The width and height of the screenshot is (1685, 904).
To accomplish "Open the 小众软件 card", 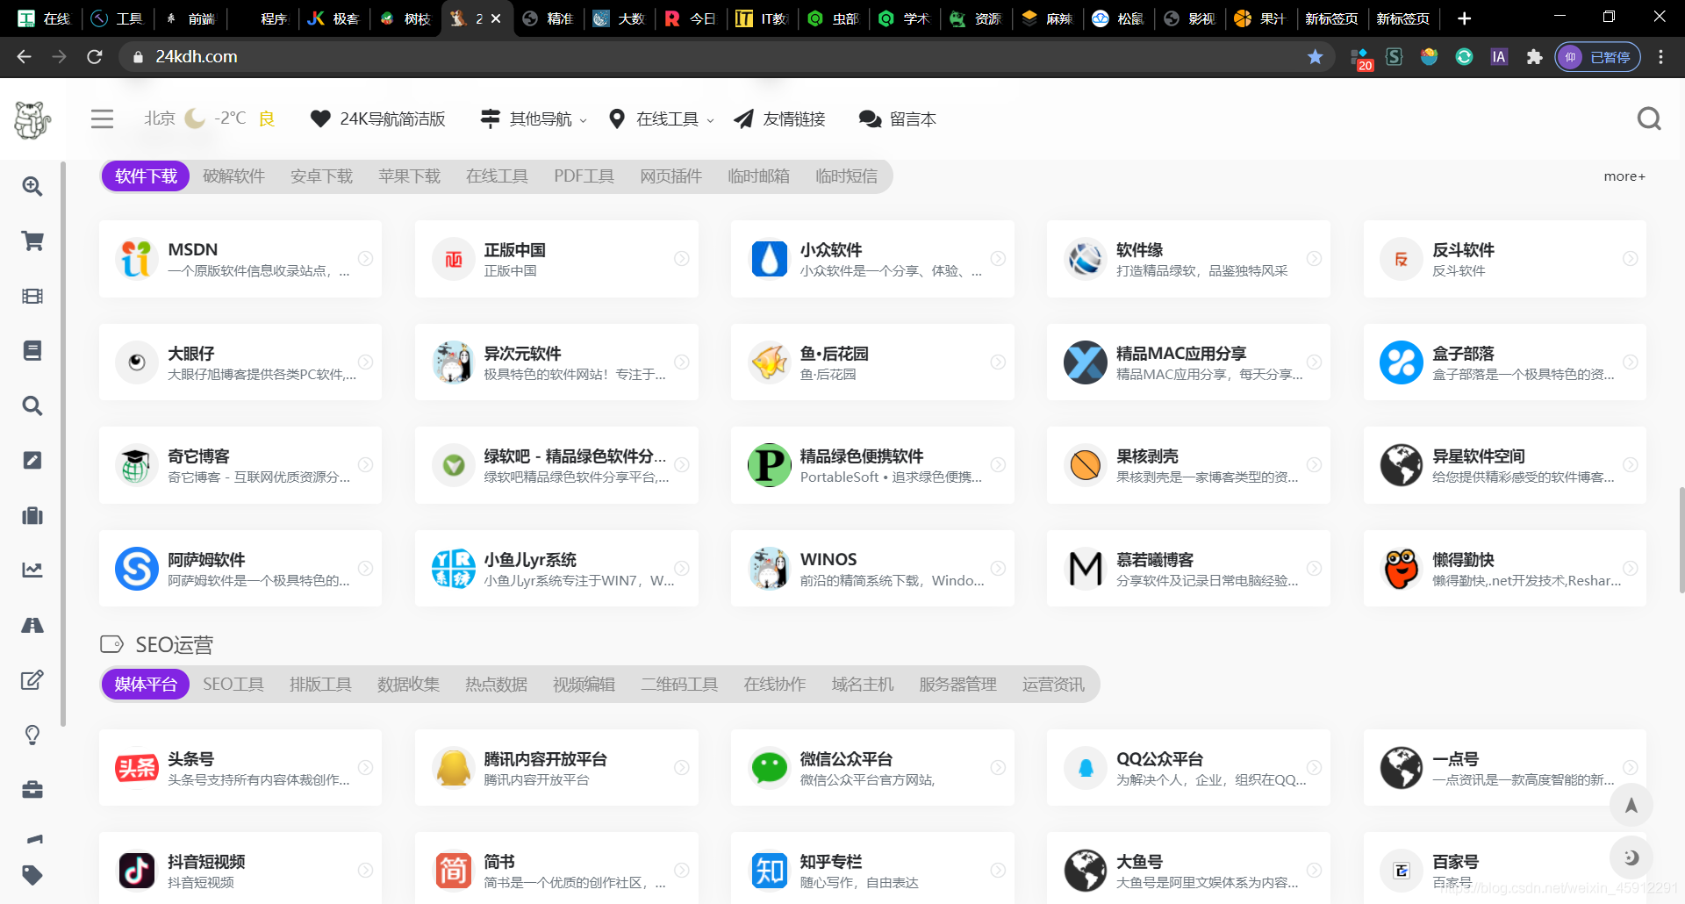I will pos(872,259).
